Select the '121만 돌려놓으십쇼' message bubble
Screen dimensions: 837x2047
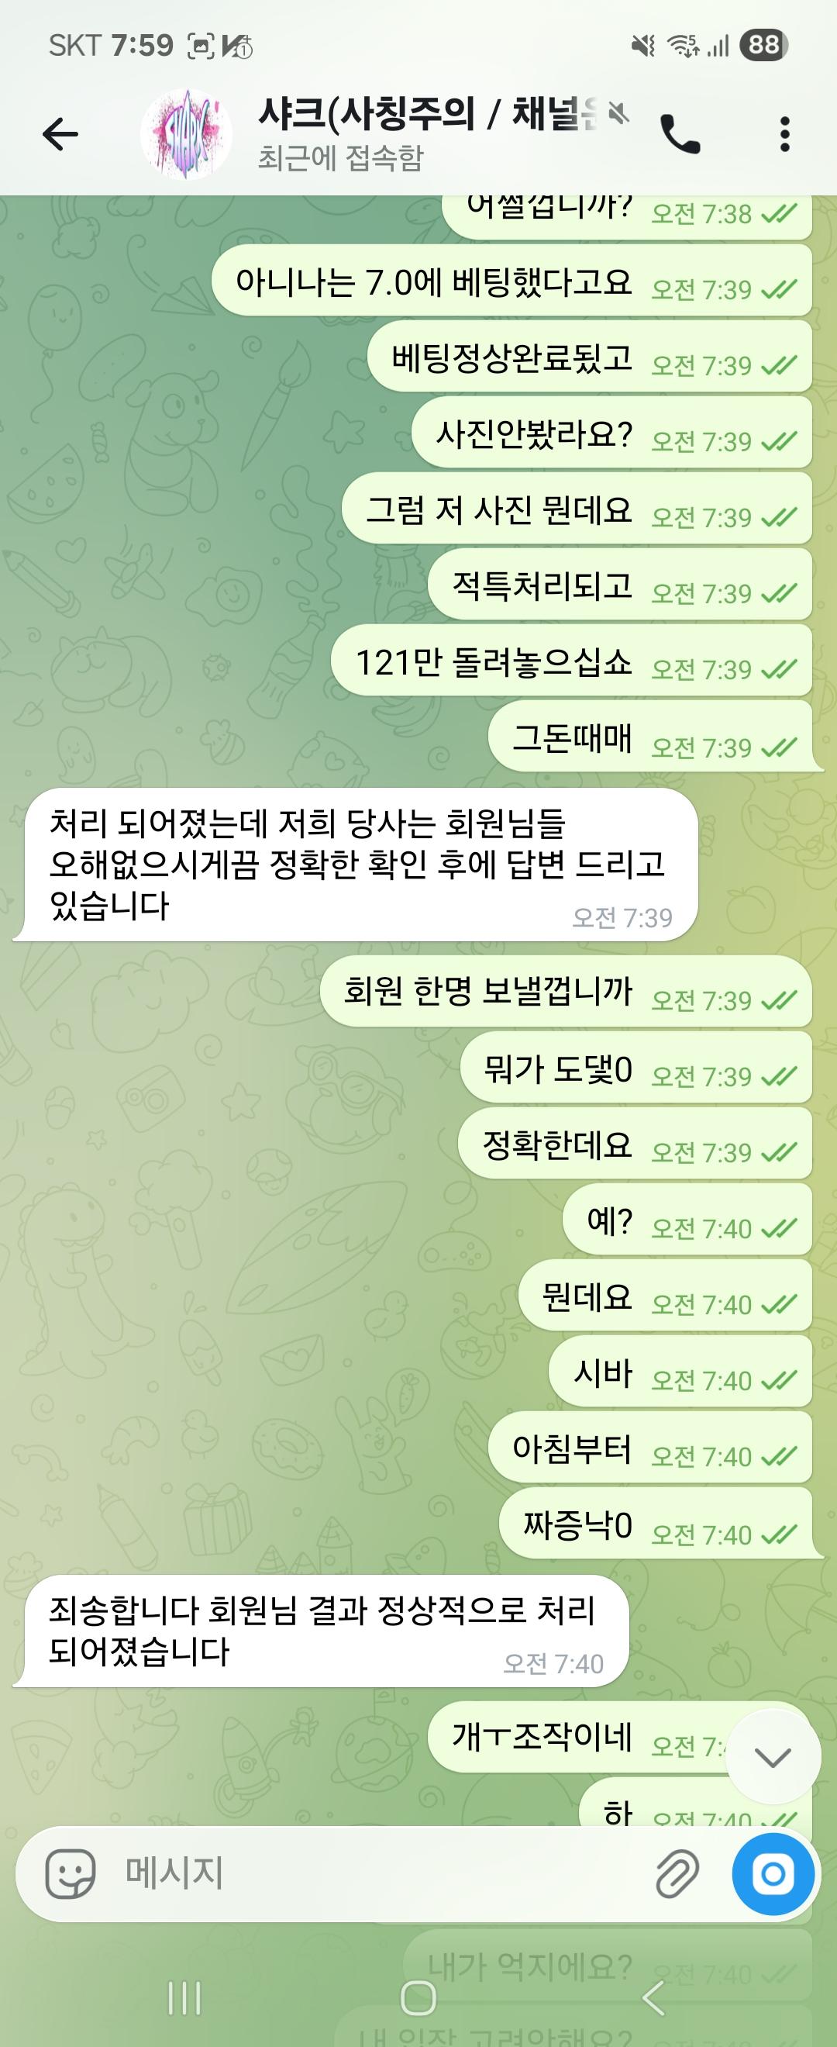(x=571, y=662)
